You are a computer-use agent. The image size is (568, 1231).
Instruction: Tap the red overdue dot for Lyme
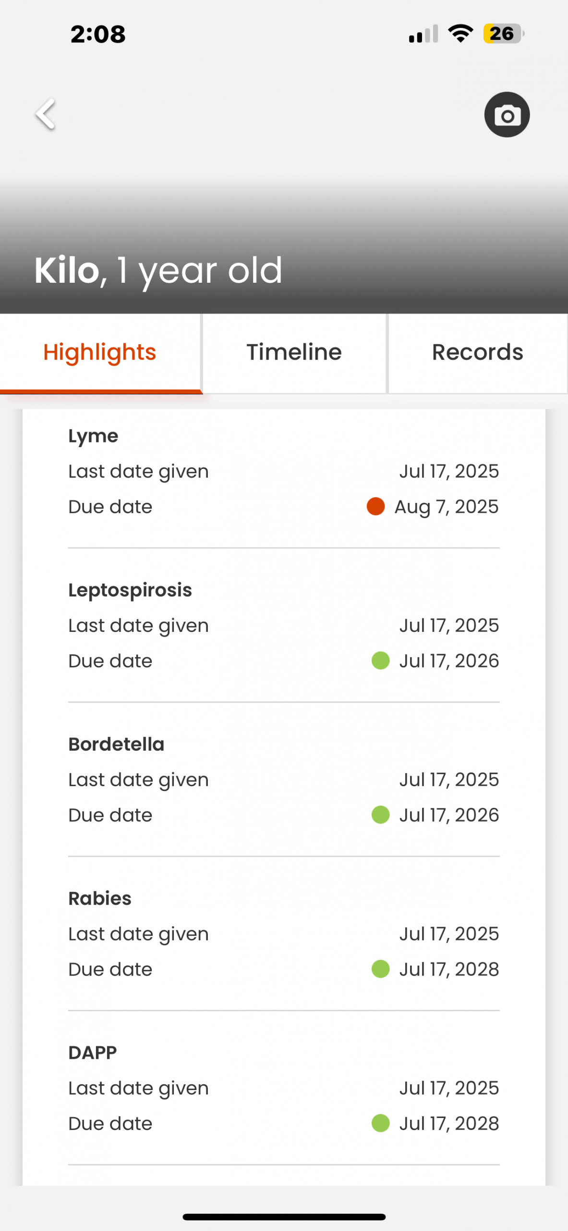click(375, 506)
